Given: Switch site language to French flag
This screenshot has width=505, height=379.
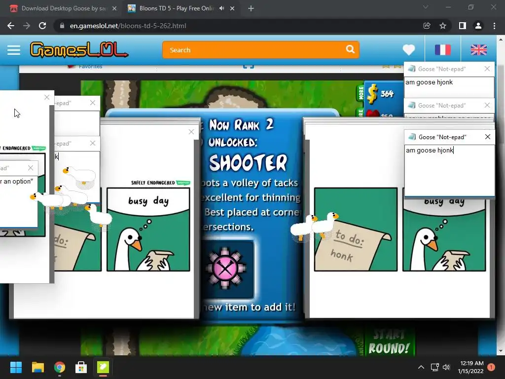Looking at the screenshot, I should [443, 50].
